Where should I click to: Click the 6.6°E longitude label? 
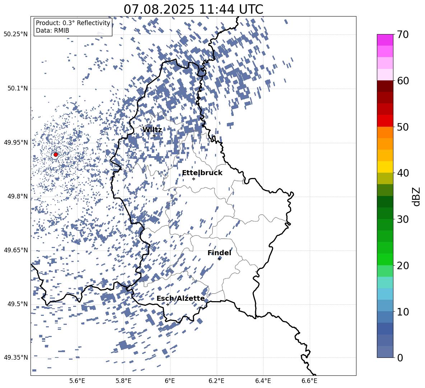[309, 381]
